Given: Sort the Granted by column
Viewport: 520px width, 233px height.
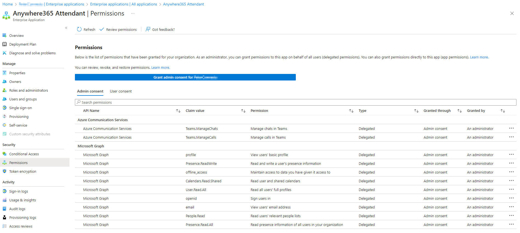Looking at the screenshot, I should 503,111.
